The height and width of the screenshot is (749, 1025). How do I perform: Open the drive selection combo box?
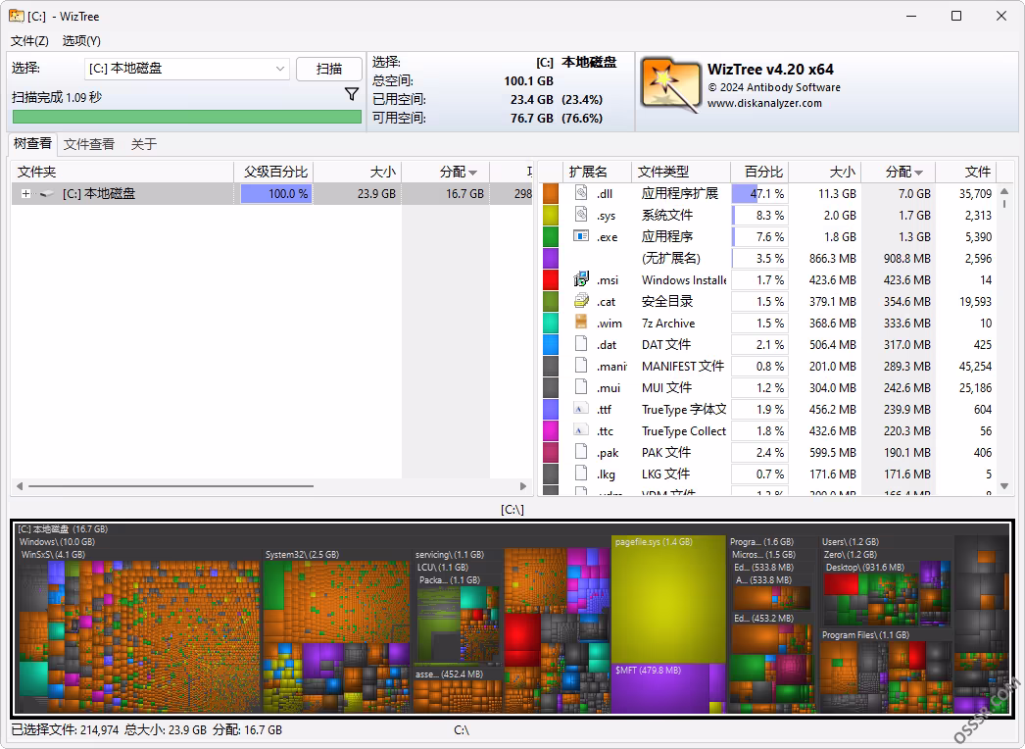(187, 68)
